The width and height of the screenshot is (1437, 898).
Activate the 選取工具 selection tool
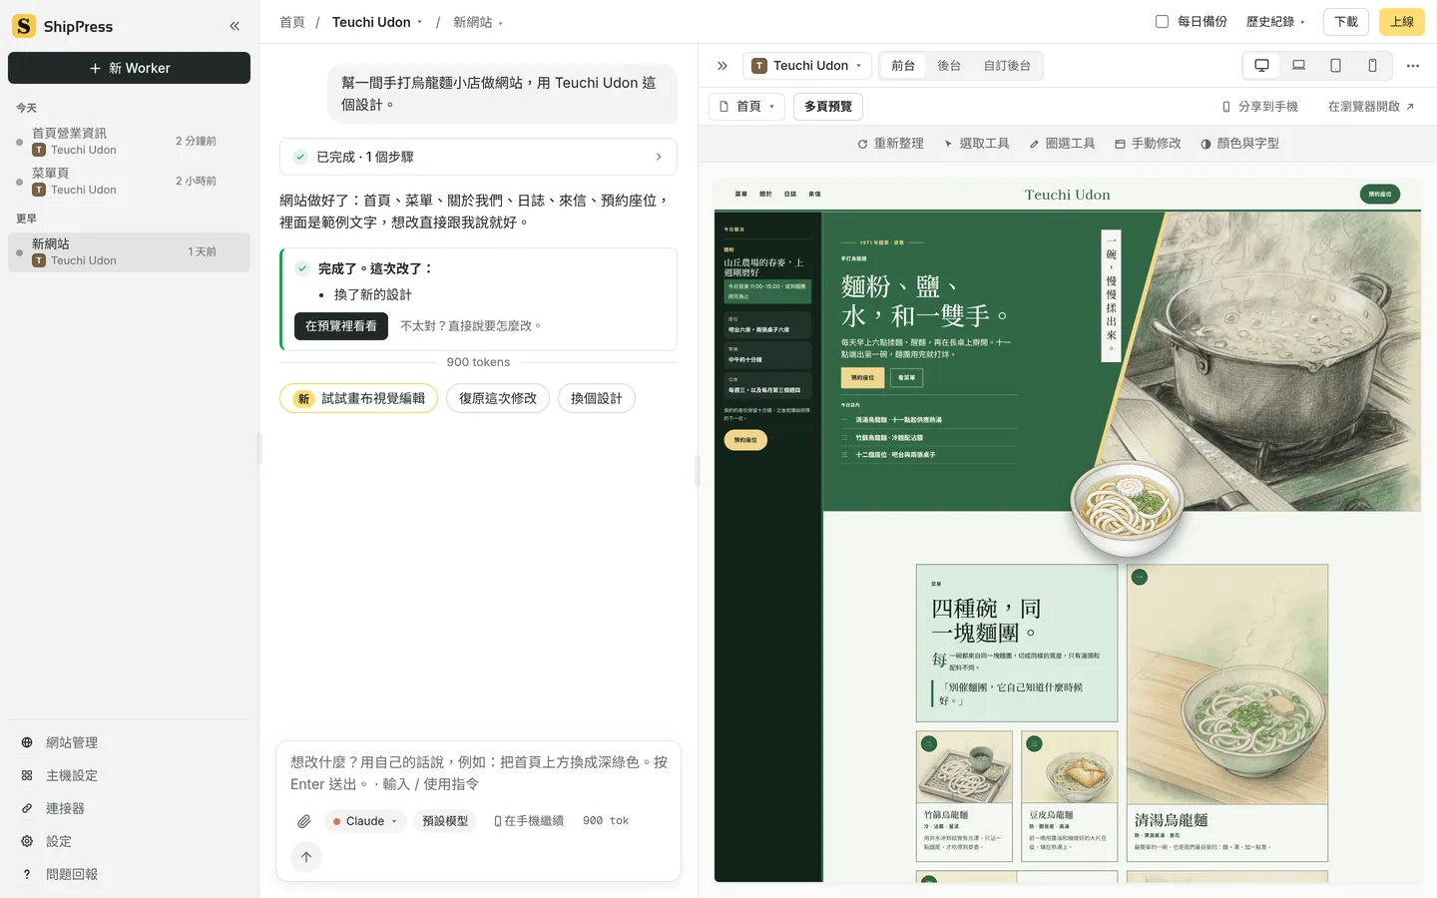coord(977,144)
